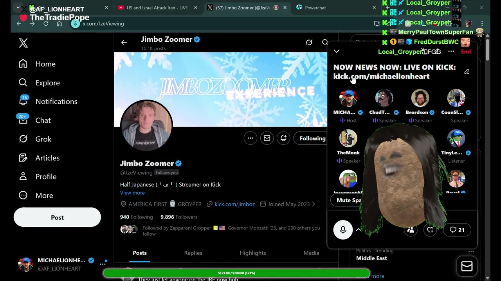This screenshot has height=281, width=501.
Task: Open Space more options ellipsis
Action: coord(451,52)
